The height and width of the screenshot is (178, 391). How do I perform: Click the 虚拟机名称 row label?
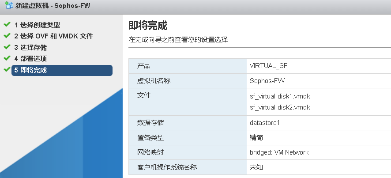154,81
